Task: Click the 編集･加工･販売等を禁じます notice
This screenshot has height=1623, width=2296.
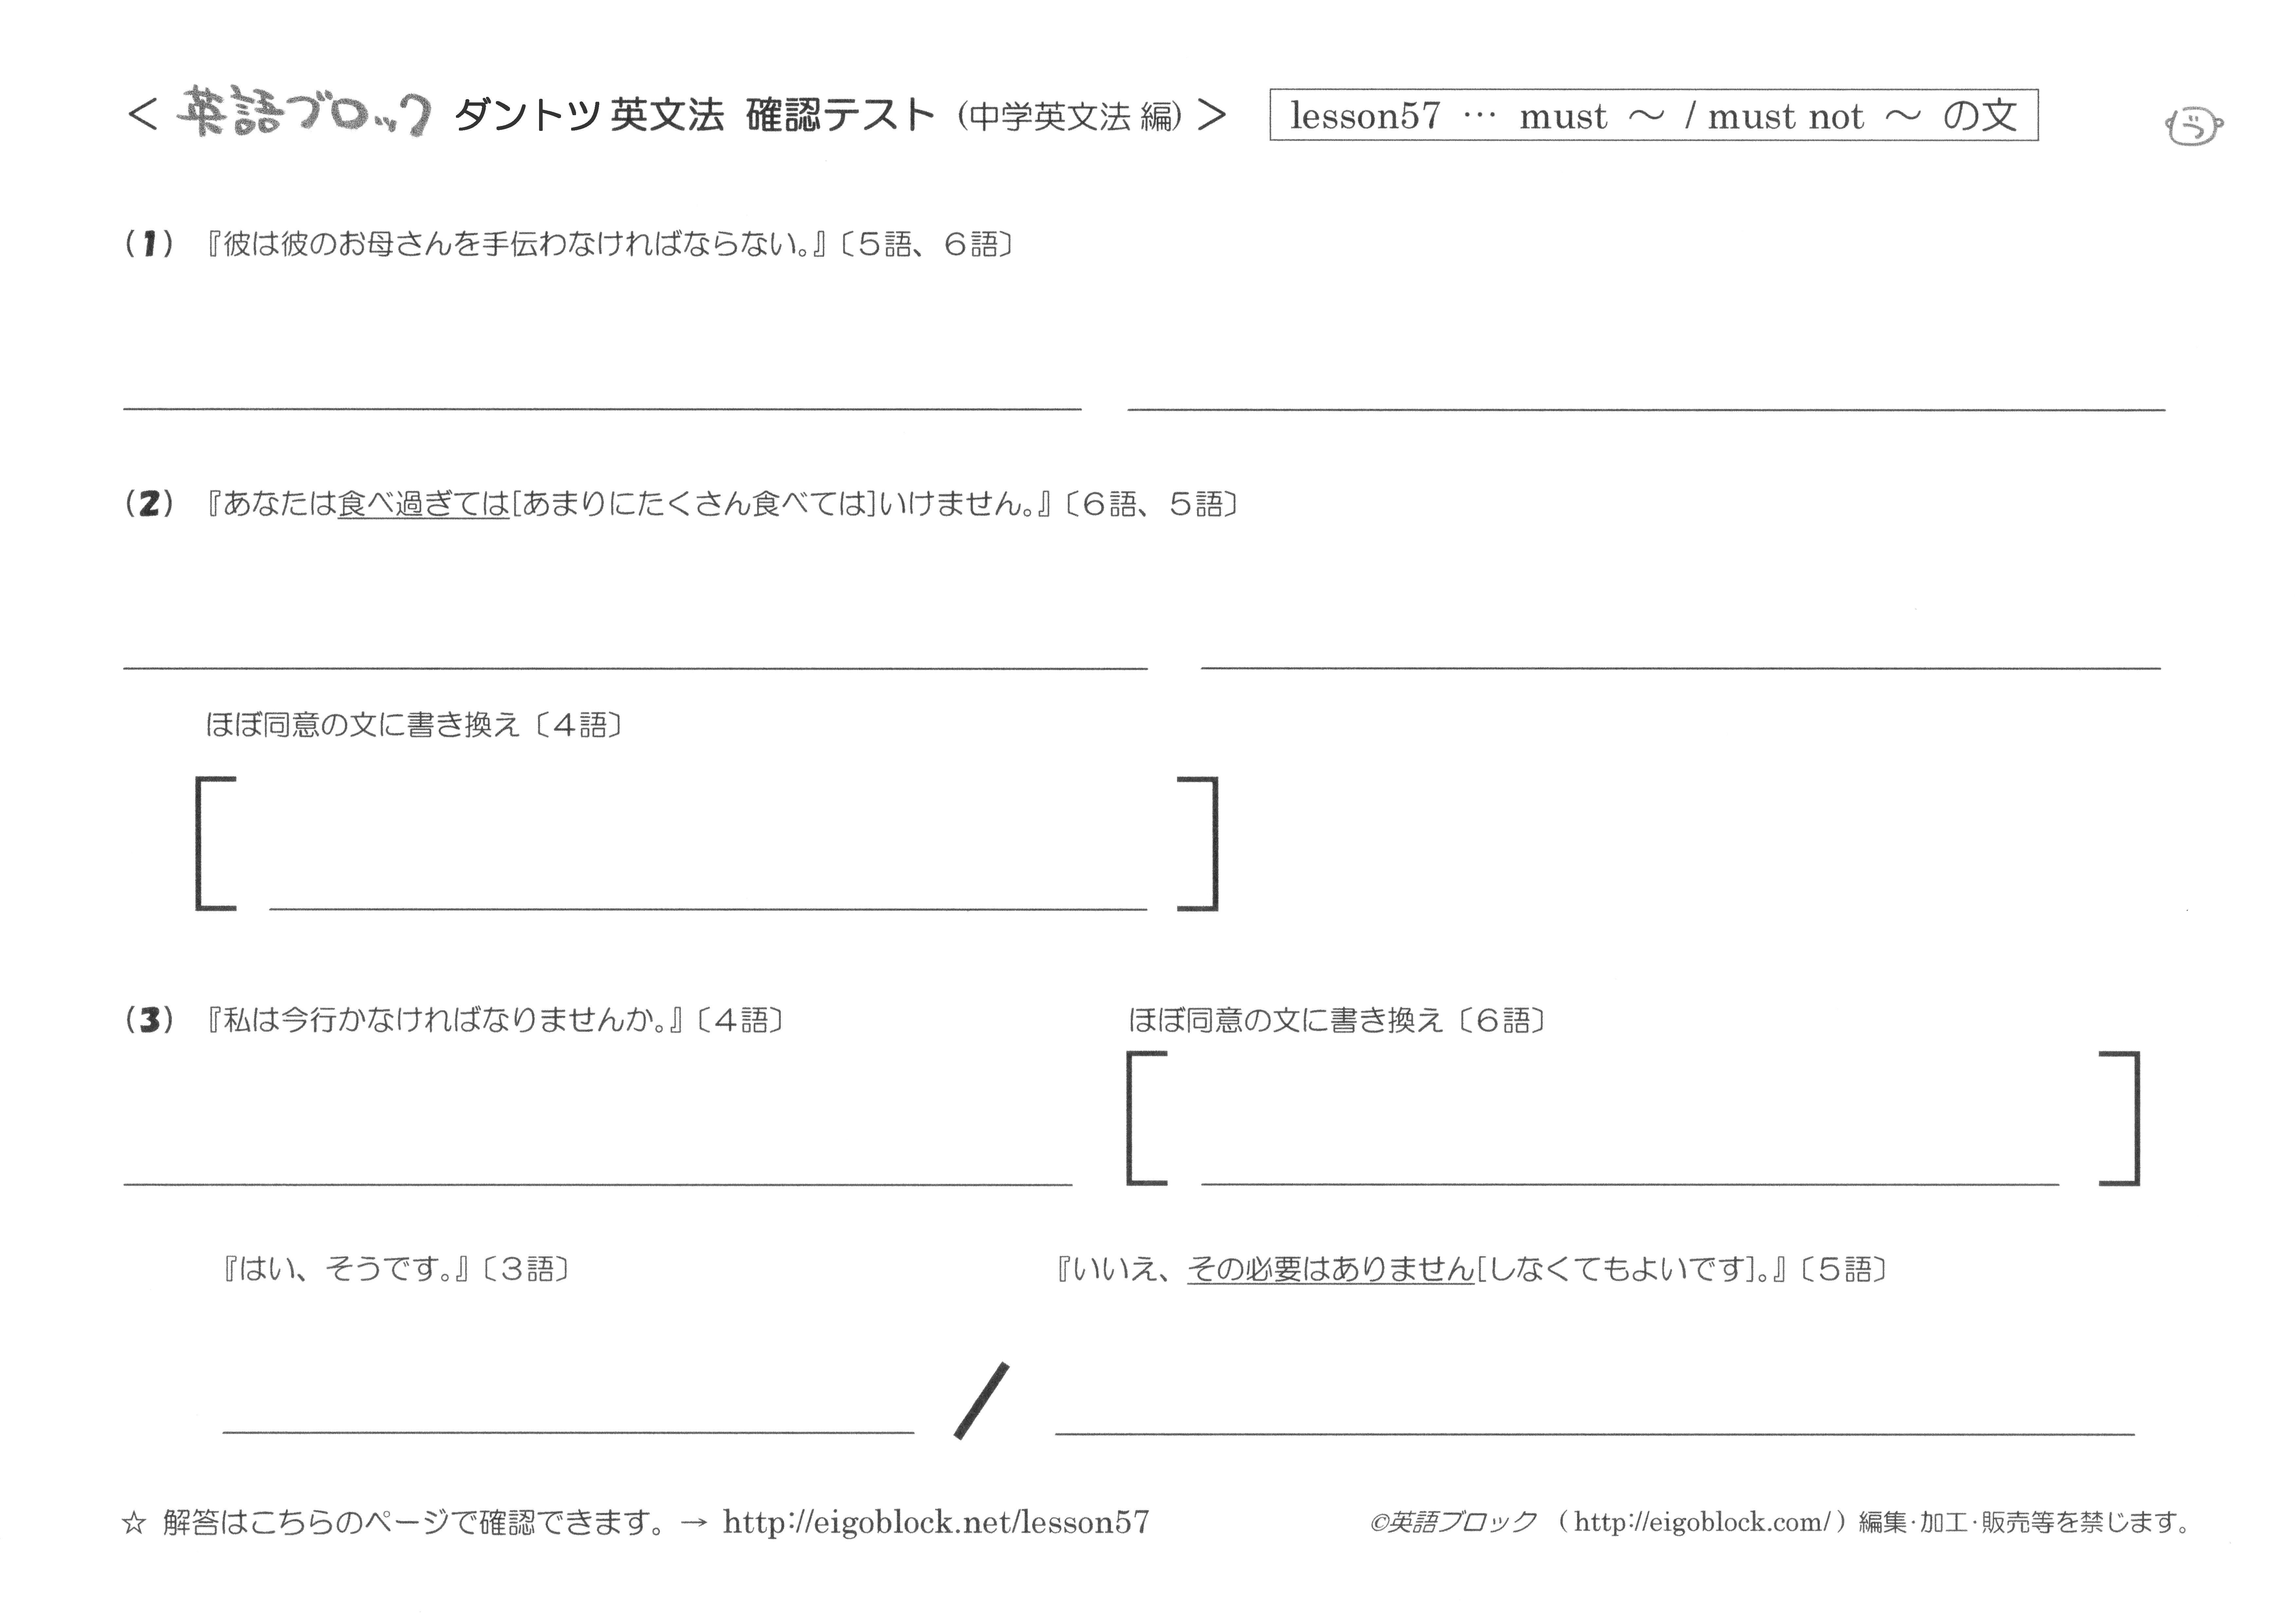Action: point(2025,1523)
